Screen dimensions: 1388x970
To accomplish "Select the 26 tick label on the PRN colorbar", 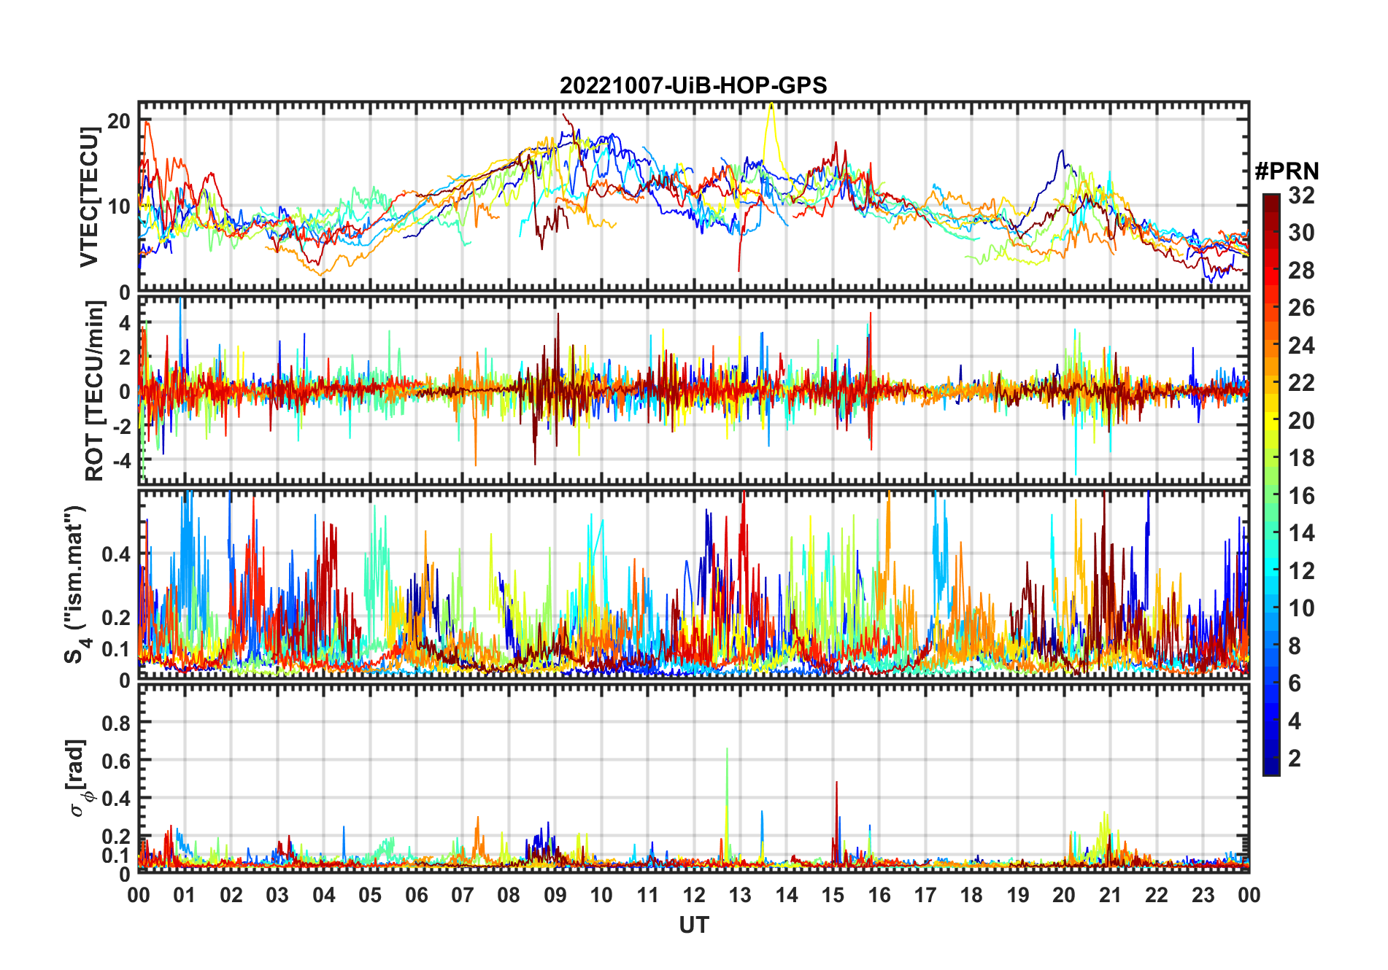I will pos(1301,308).
